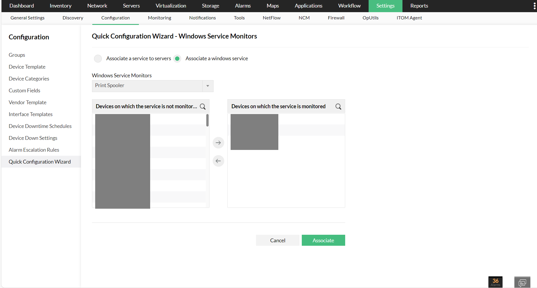The width and height of the screenshot is (537, 288).
Task: Go to Device Categories
Action: [29, 79]
